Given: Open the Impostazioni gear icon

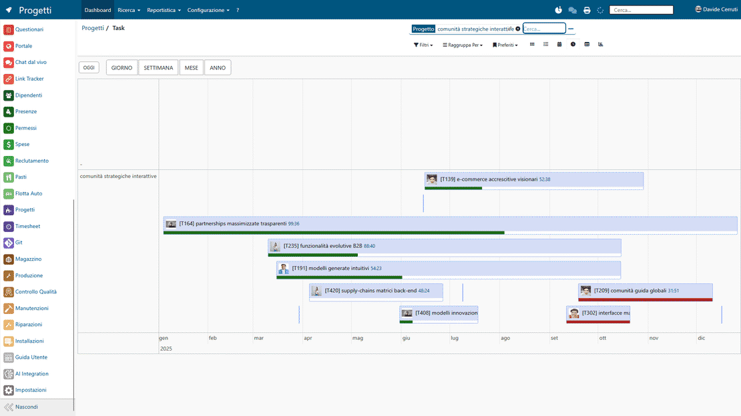Looking at the screenshot, I should (x=9, y=390).
